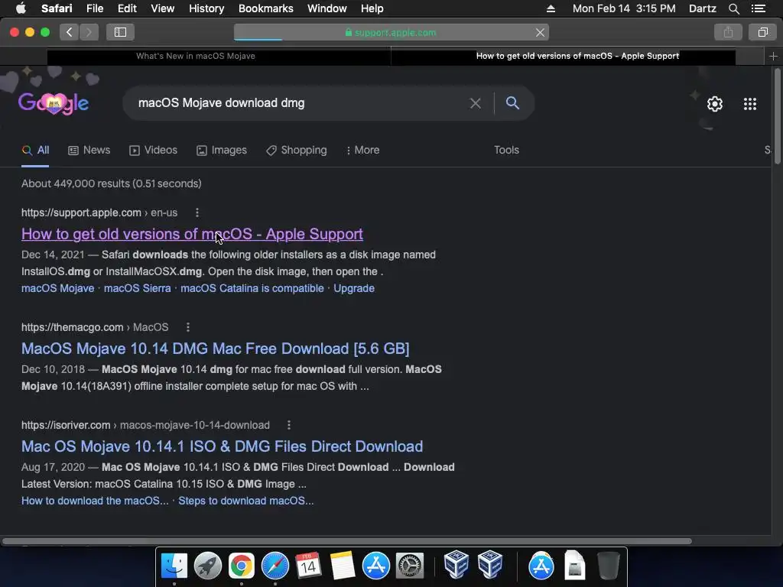Click into the Google search field

point(300,103)
